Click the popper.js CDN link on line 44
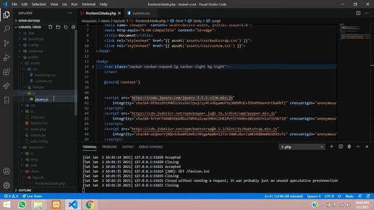Screen dimensions: 374x210 click(x=203, y=113)
